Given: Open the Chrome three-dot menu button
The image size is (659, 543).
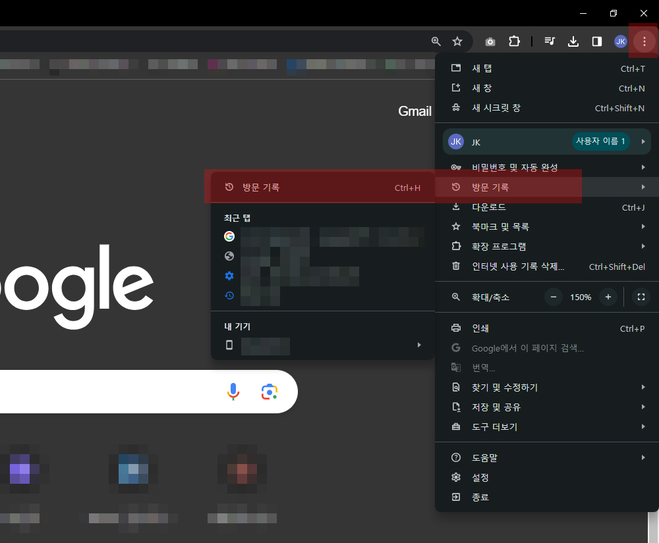Looking at the screenshot, I should tap(644, 41).
